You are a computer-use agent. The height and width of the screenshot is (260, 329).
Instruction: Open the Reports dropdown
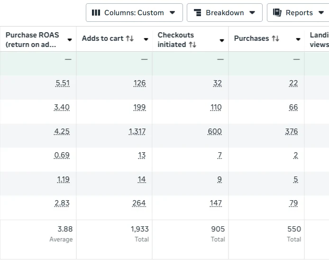298,13
